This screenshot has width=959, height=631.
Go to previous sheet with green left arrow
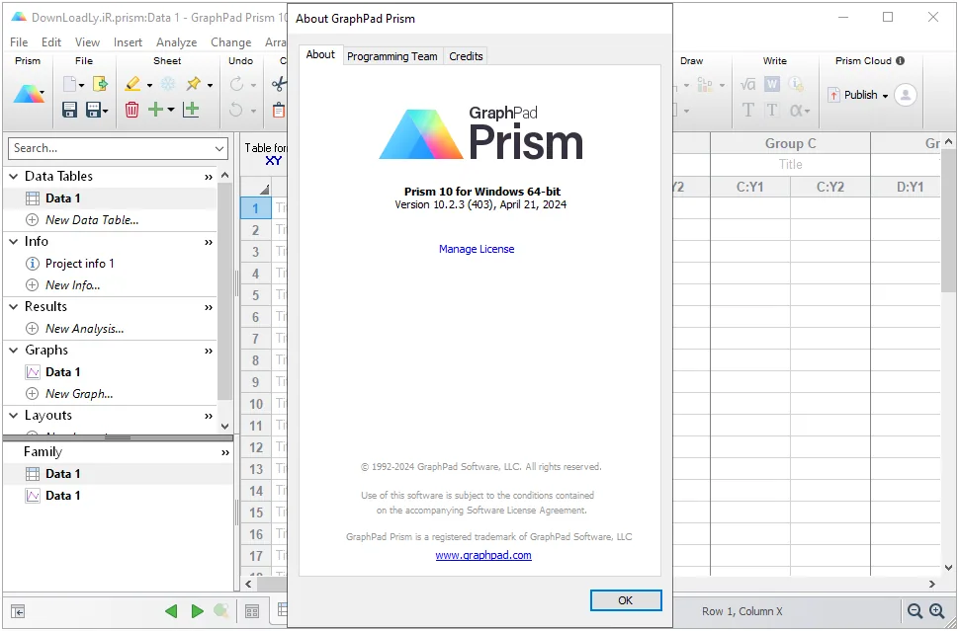pos(171,611)
